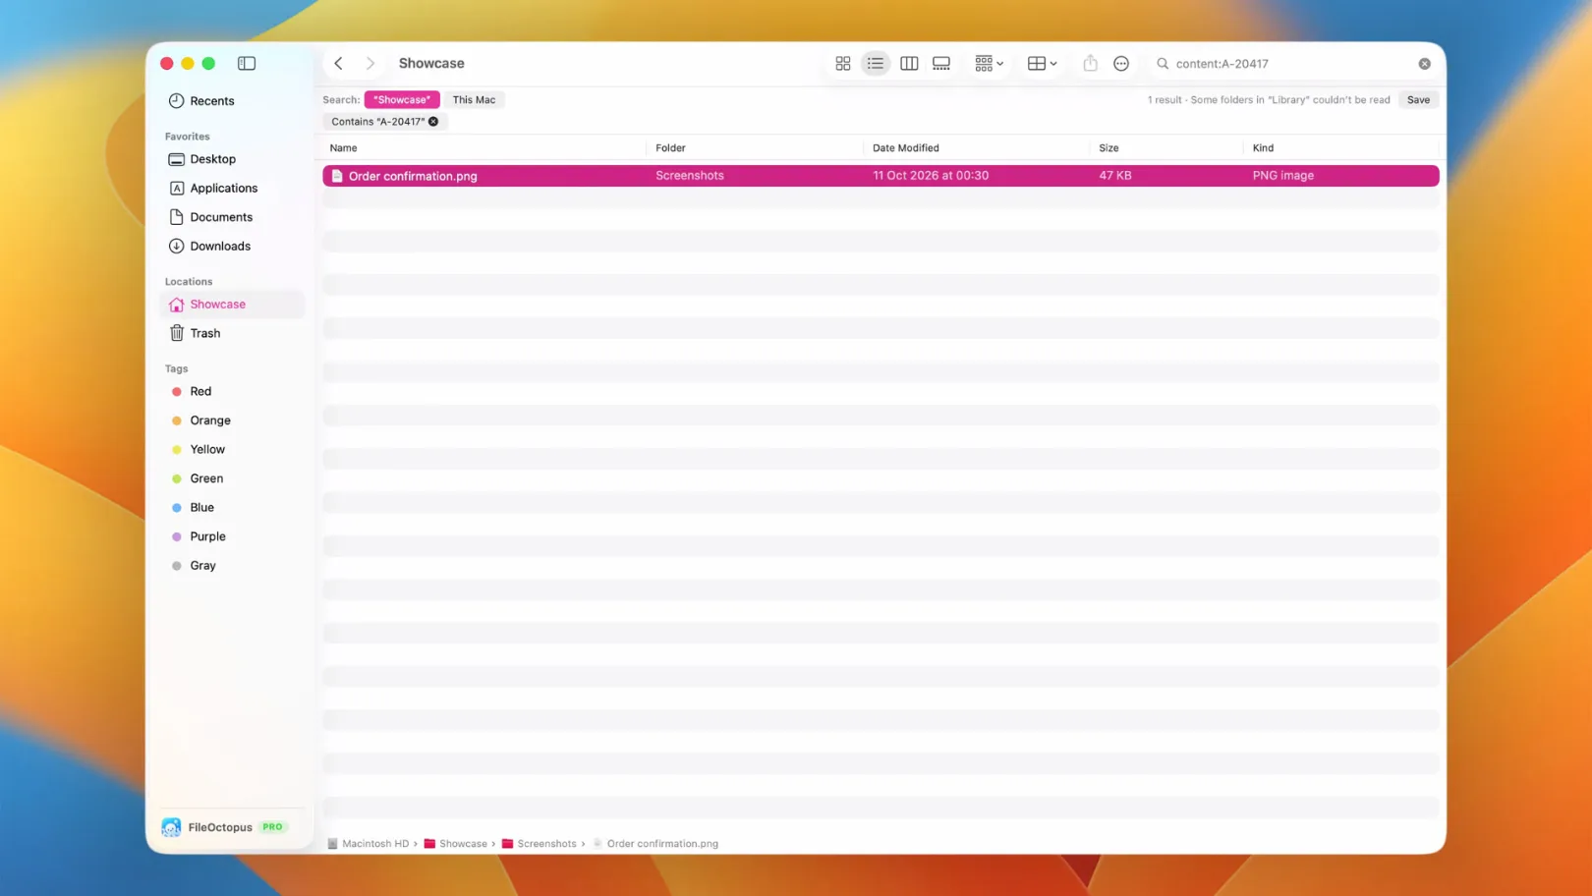This screenshot has height=896, width=1592.
Task: Filter by the Orange tag
Action: pyautogui.click(x=232, y=420)
